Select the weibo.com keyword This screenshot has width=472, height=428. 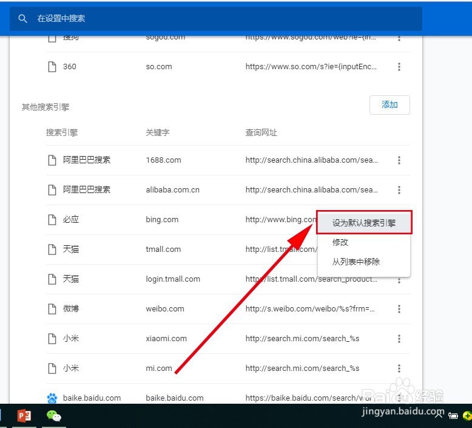(165, 309)
